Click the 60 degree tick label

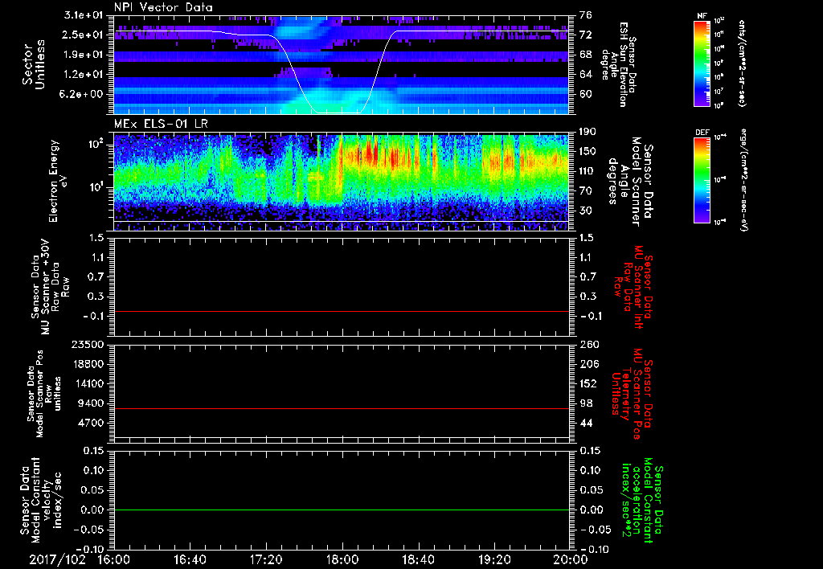click(586, 94)
